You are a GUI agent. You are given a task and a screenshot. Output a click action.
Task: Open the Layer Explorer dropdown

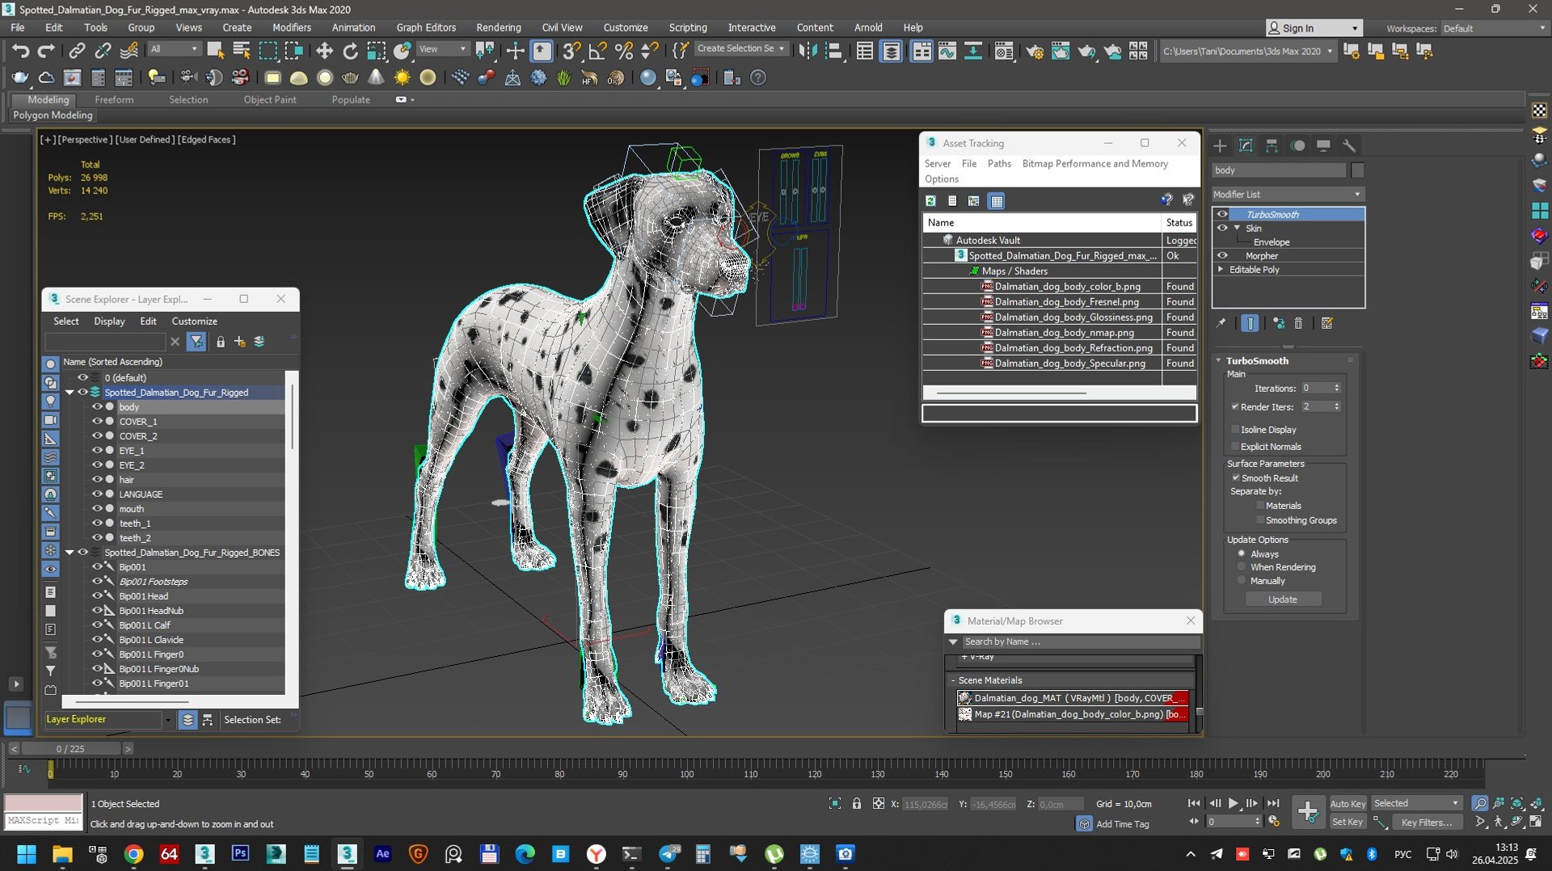[168, 719]
